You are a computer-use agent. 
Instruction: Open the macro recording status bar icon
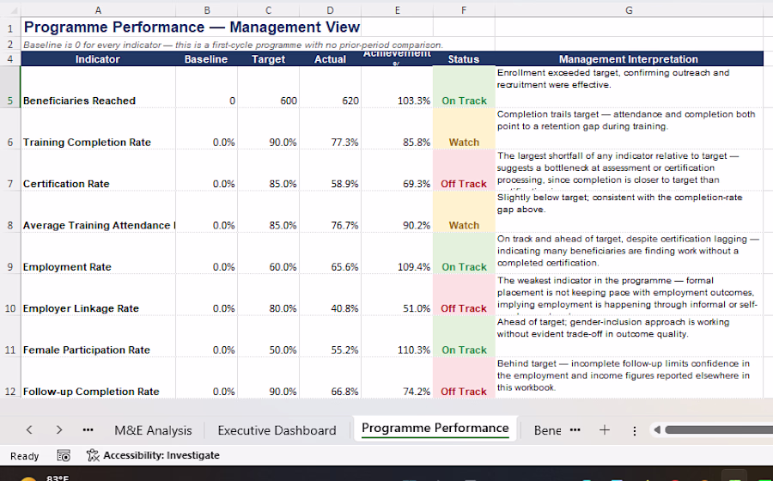tap(64, 456)
